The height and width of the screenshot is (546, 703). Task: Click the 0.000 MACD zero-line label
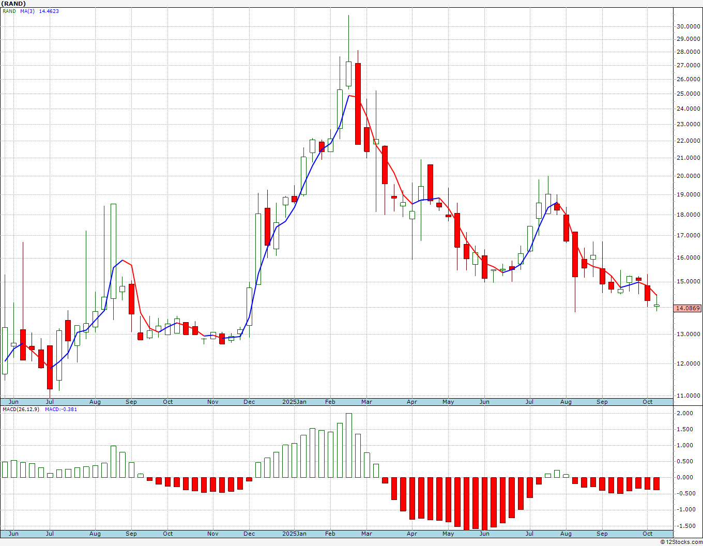[685, 477]
